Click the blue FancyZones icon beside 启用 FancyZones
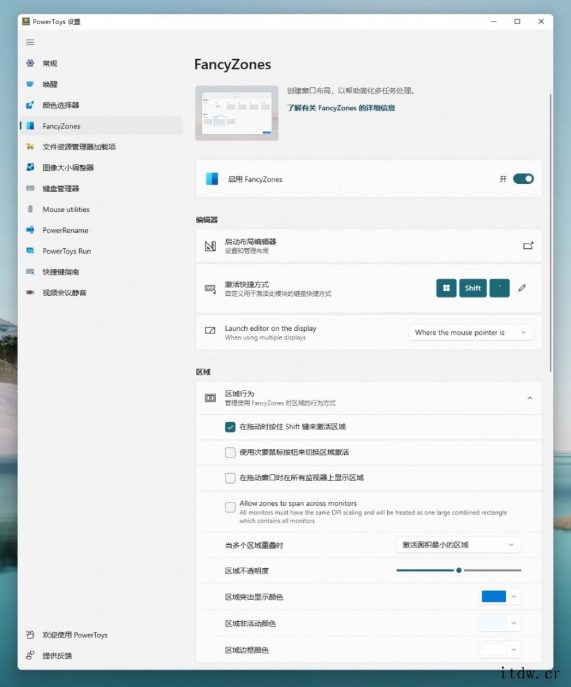Image resolution: width=571 pixels, height=687 pixels. tap(212, 178)
